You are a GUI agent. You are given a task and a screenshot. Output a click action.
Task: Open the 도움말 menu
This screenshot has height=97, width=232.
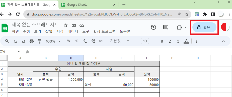[x=125, y=31]
